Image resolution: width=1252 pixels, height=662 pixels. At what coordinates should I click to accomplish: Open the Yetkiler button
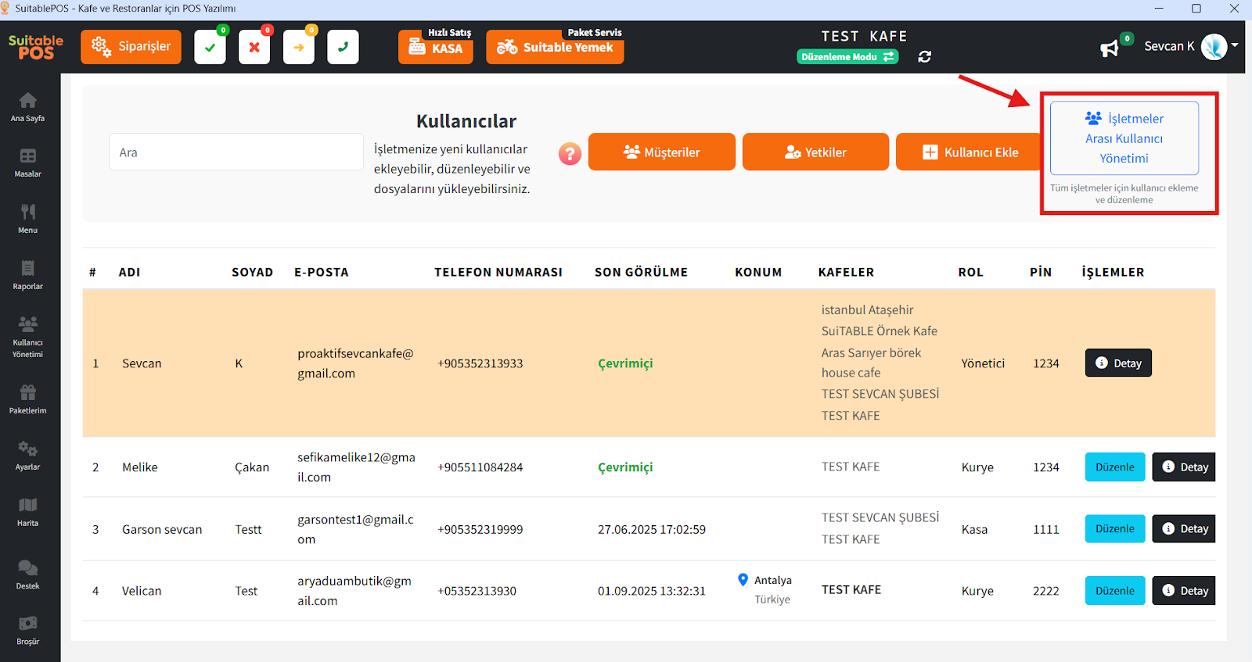click(815, 152)
